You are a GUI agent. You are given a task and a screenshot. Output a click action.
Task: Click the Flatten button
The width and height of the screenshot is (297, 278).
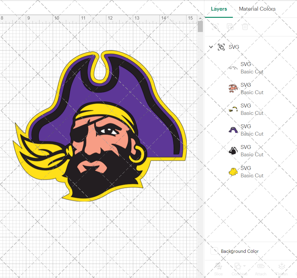tap(282, 269)
